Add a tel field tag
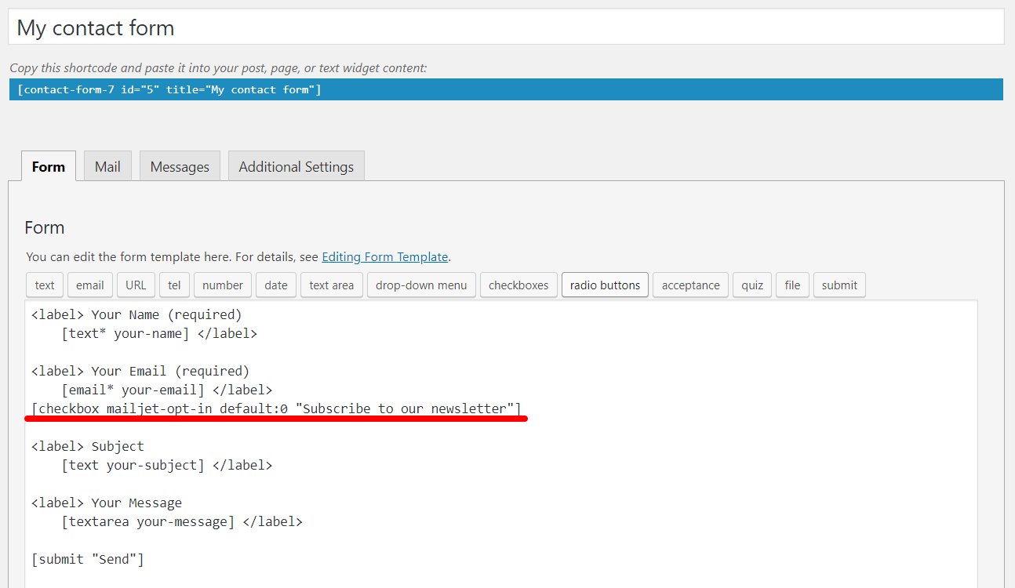Viewport: 1015px width, 588px height. click(x=174, y=285)
